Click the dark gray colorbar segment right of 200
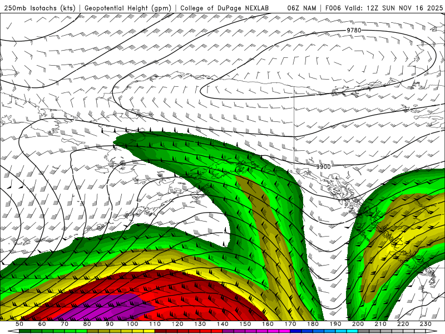 click(364, 331)
